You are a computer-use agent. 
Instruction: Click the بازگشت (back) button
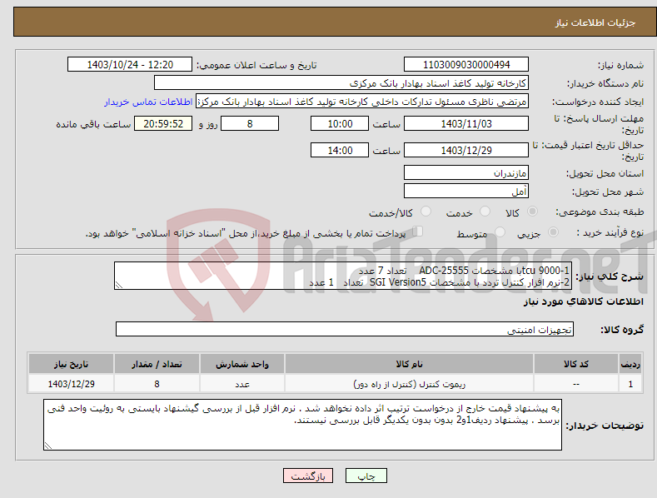(308, 476)
